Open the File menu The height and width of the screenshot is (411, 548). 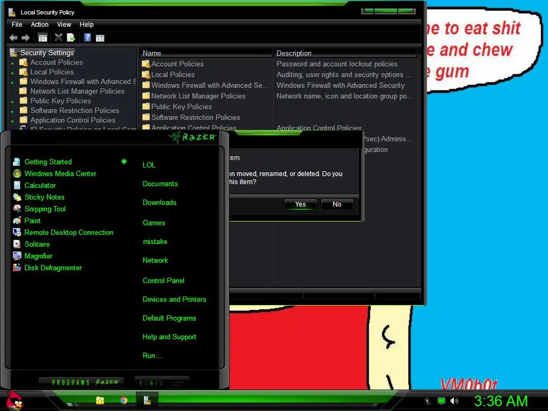[17, 25]
